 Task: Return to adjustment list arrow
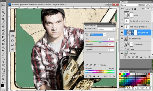tap(86, 76)
